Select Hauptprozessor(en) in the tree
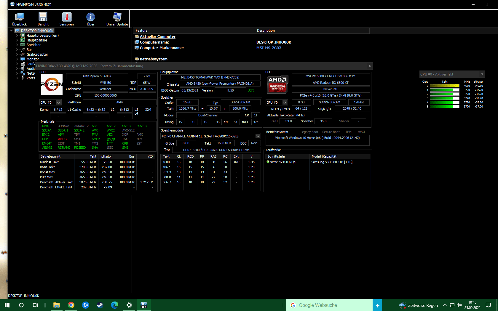 (42, 36)
